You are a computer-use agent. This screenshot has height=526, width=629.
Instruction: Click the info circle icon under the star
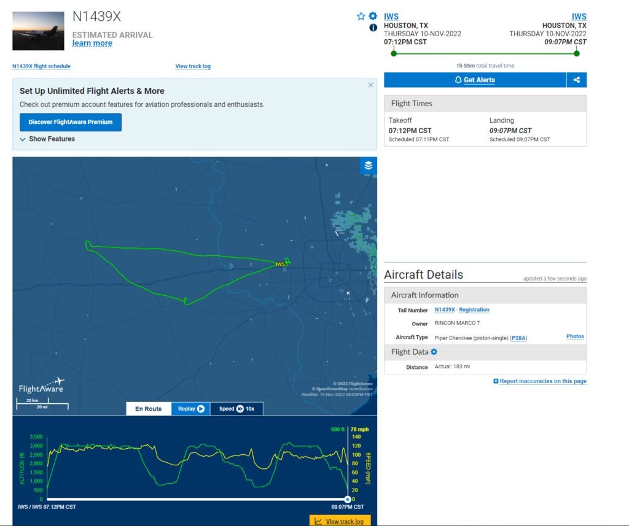pos(372,28)
